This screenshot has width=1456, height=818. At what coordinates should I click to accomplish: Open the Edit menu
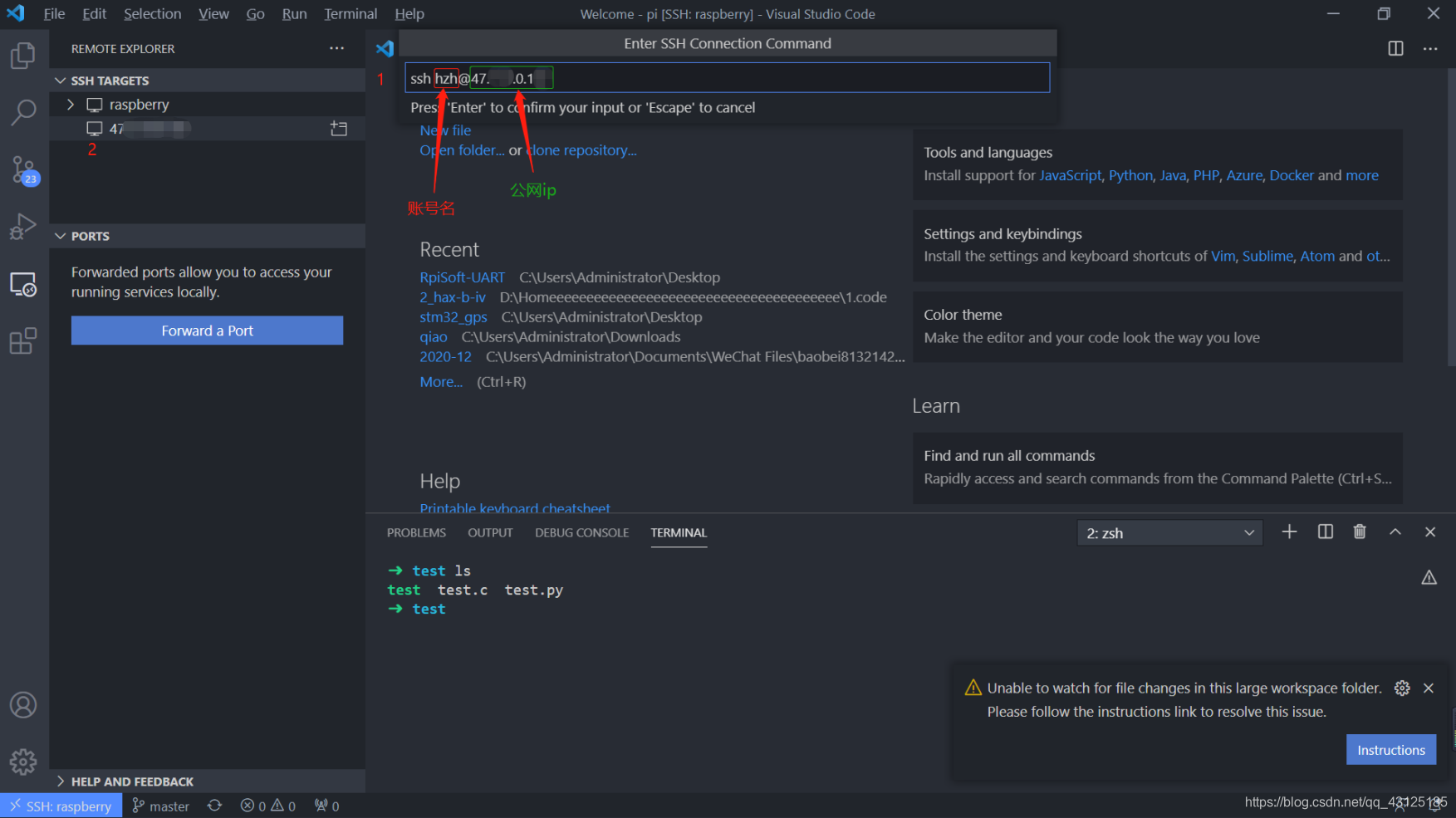coord(94,14)
